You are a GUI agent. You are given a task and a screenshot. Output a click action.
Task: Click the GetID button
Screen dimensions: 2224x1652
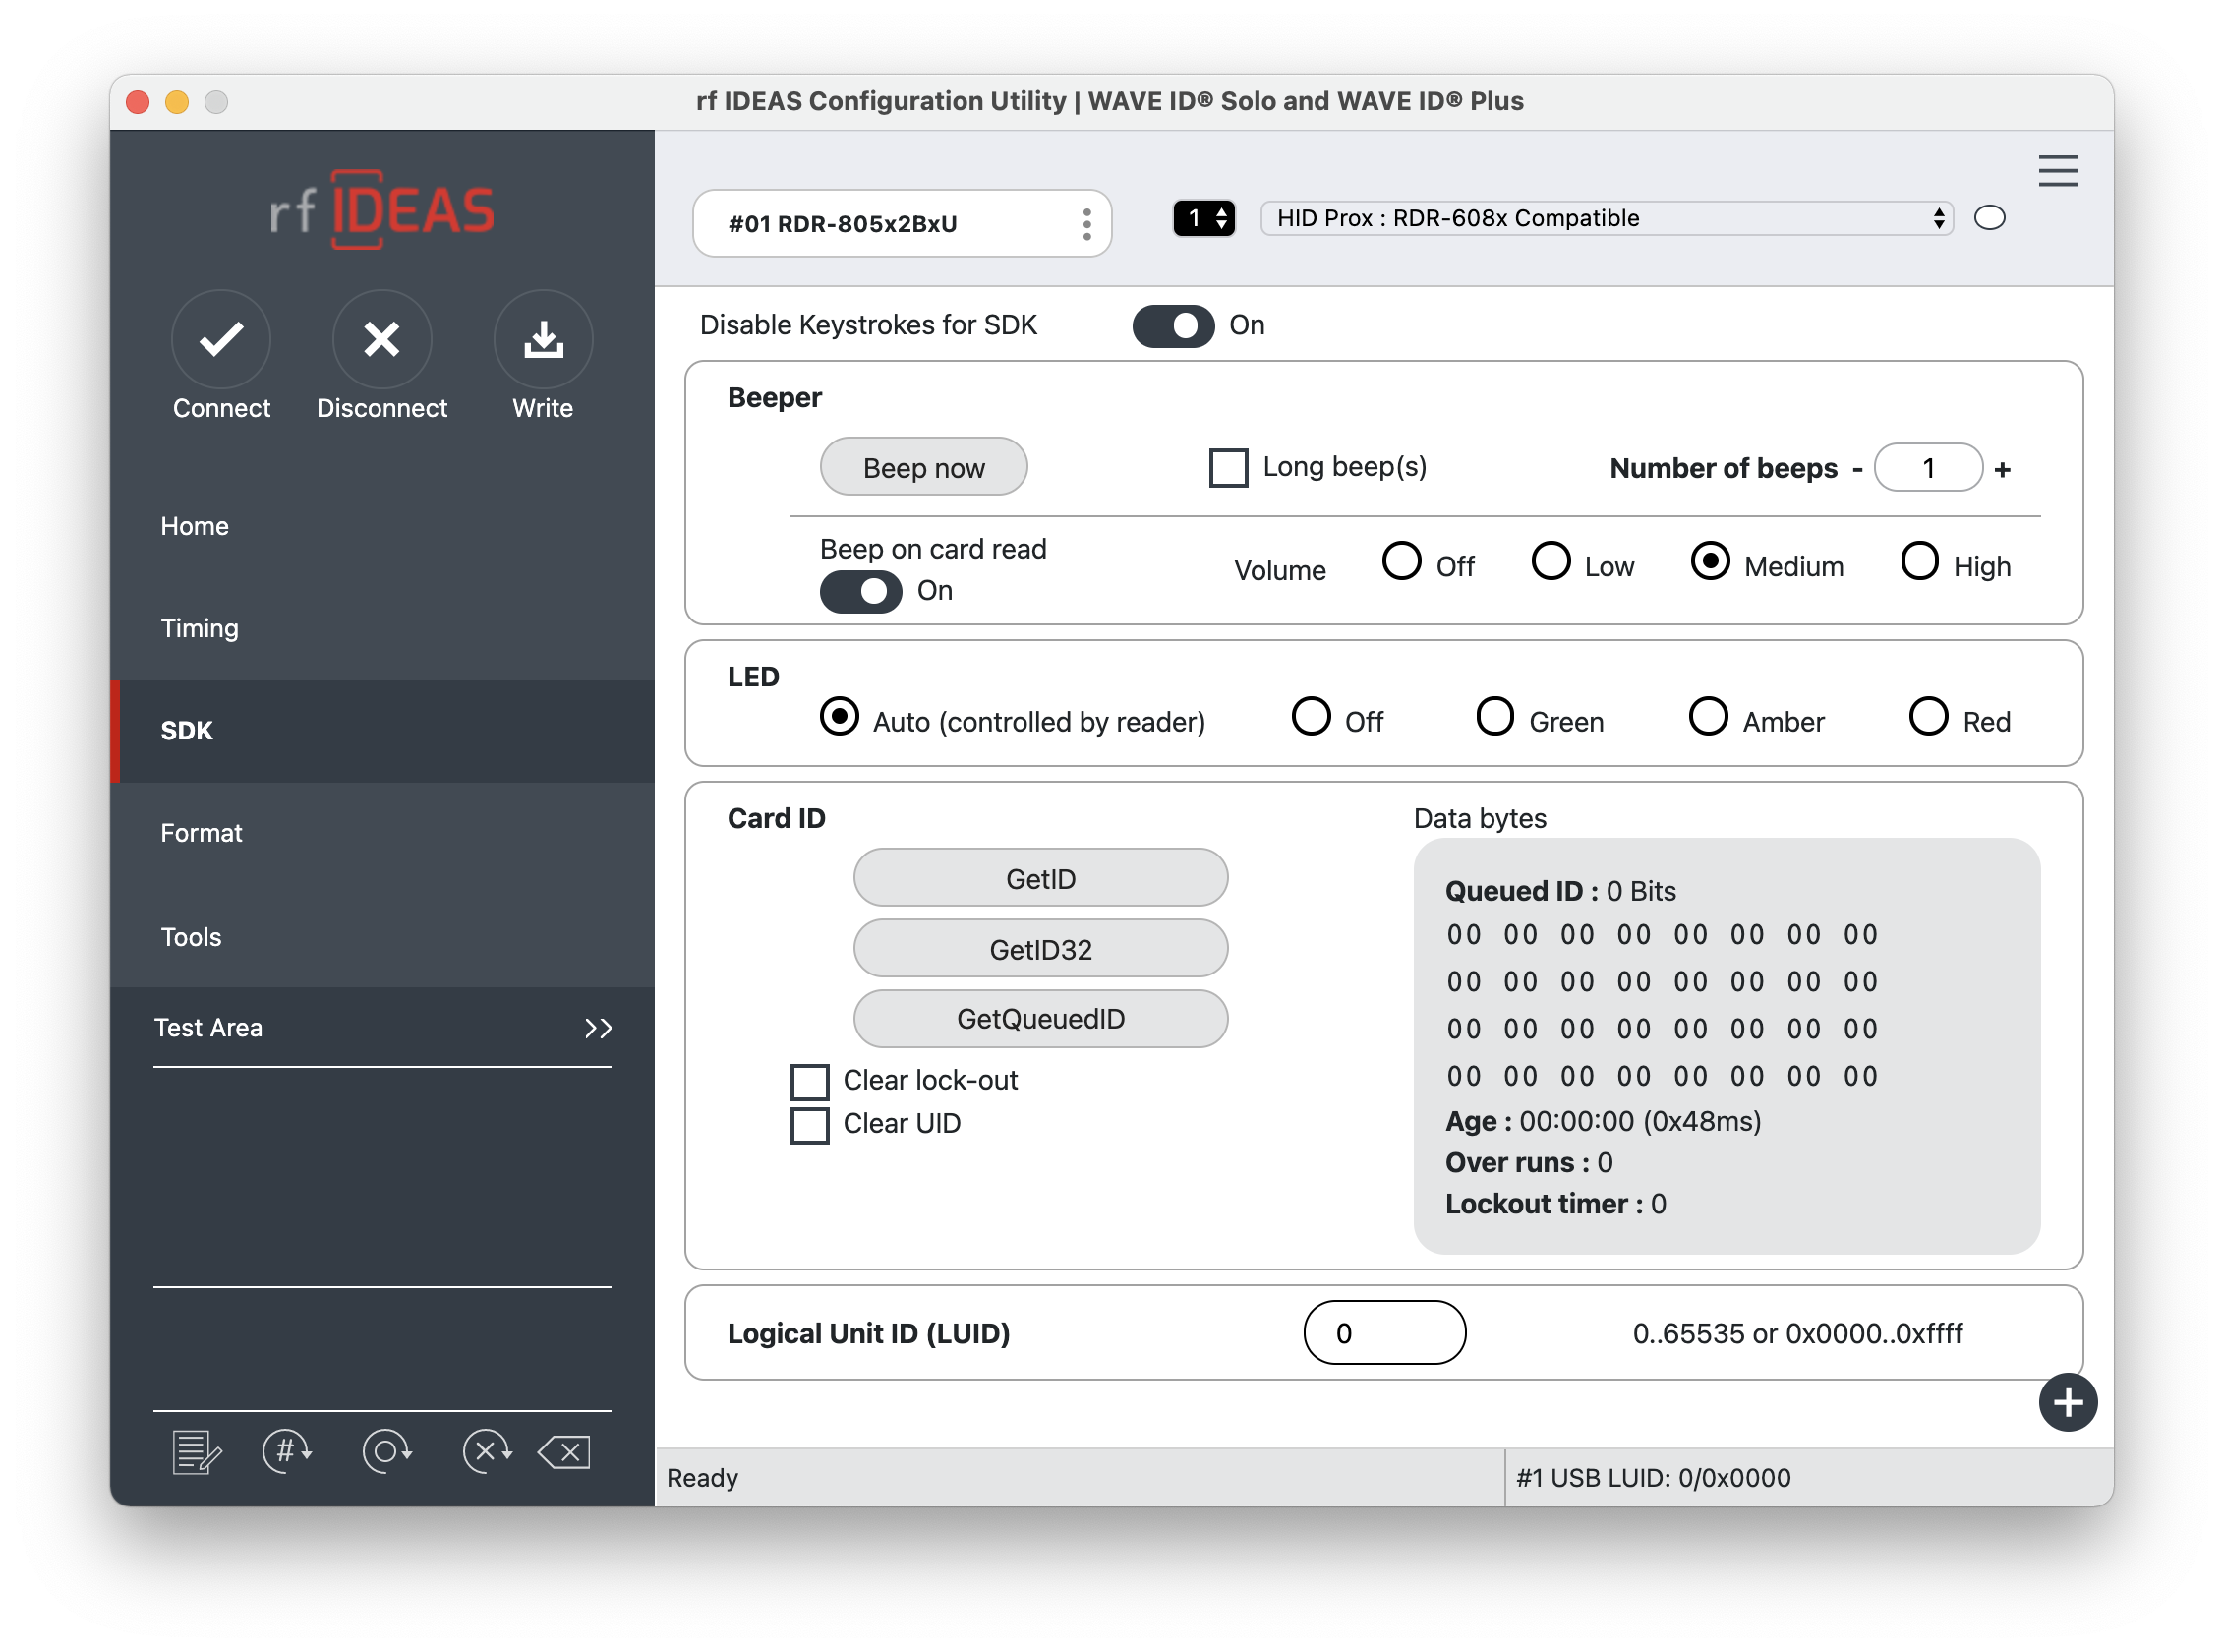tap(1040, 878)
